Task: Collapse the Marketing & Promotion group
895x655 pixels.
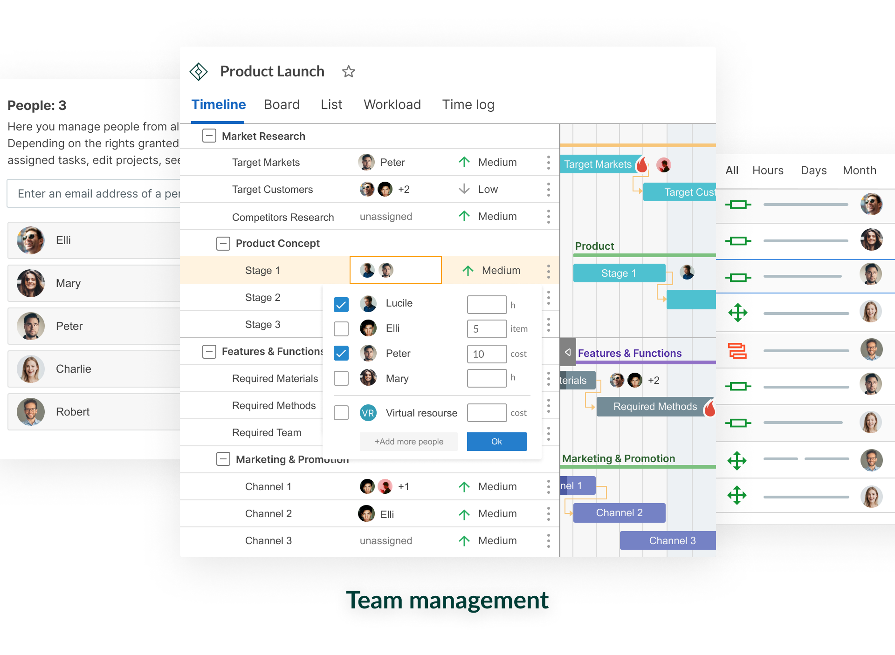Action: coord(223,459)
